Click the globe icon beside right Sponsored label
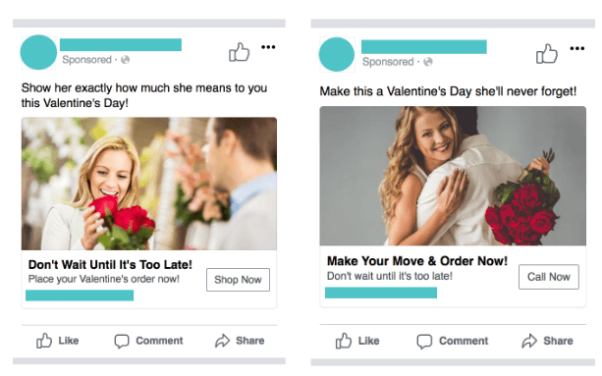602x376 pixels. 428,62
